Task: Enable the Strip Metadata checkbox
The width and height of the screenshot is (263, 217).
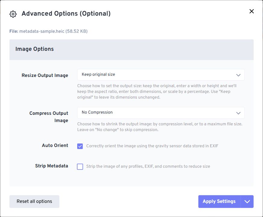Action: 80,167
